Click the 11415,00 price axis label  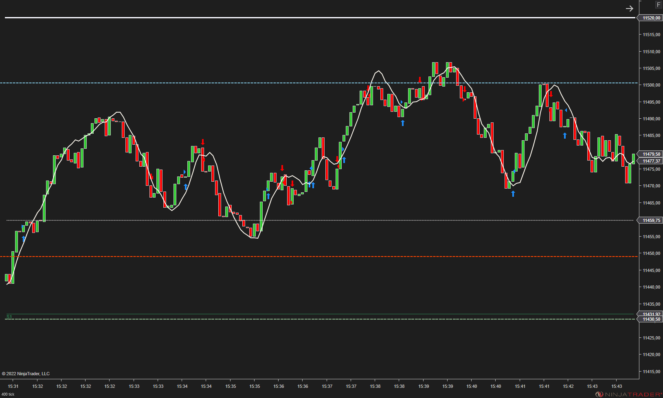point(652,372)
